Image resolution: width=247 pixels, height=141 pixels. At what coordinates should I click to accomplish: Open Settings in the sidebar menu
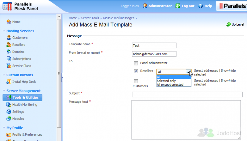point(18,112)
